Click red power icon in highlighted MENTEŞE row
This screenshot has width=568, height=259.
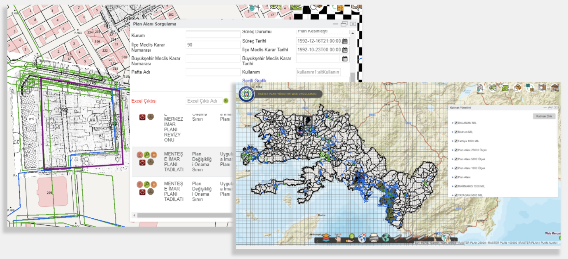142,162
